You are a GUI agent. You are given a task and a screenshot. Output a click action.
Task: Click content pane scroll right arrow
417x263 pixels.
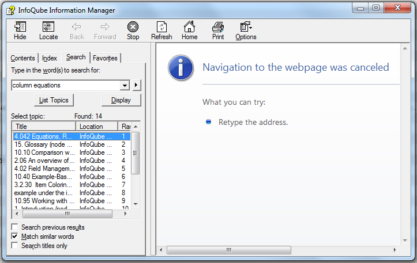click(x=395, y=250)
